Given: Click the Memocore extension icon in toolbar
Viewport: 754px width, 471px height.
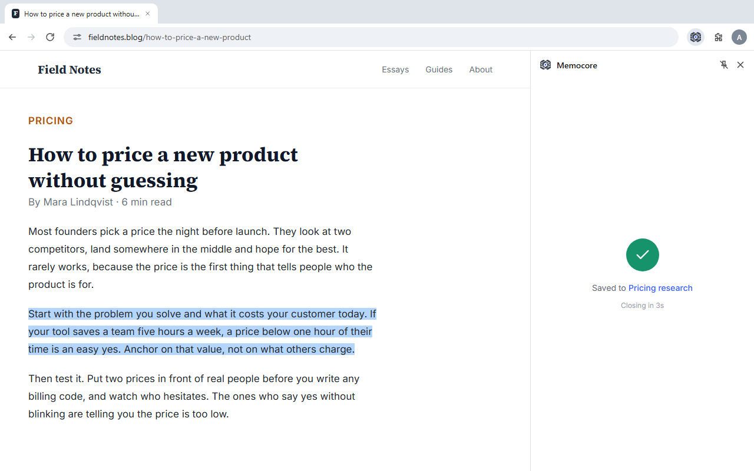Looking at the screenshot, I should point(696,37).
